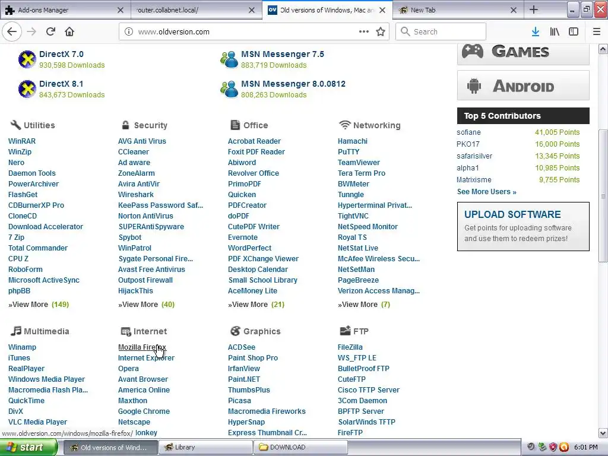This screenshot has width=608, height=456.
Task: Click the vertical scrollbar thumb
Action: click(603, 196)
